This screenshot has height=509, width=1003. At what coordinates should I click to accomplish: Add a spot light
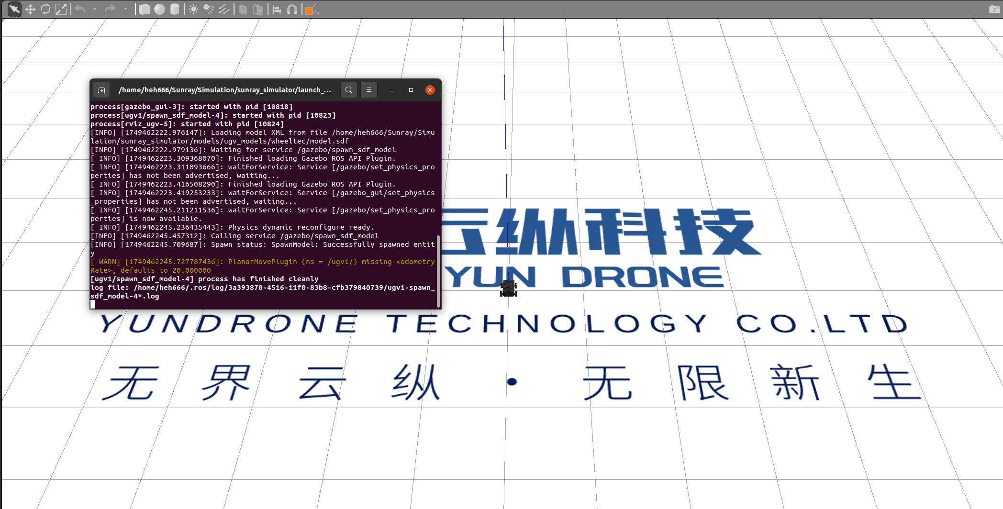tap(209, 9)
